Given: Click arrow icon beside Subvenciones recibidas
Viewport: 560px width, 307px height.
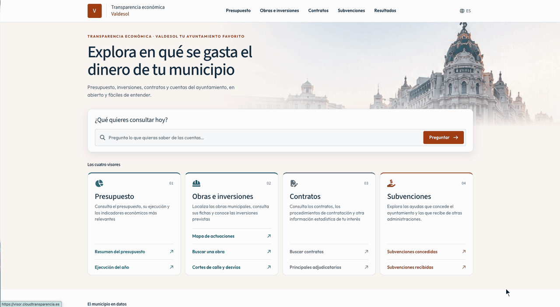Looking at the screenshot, I should tap(464, 267).
